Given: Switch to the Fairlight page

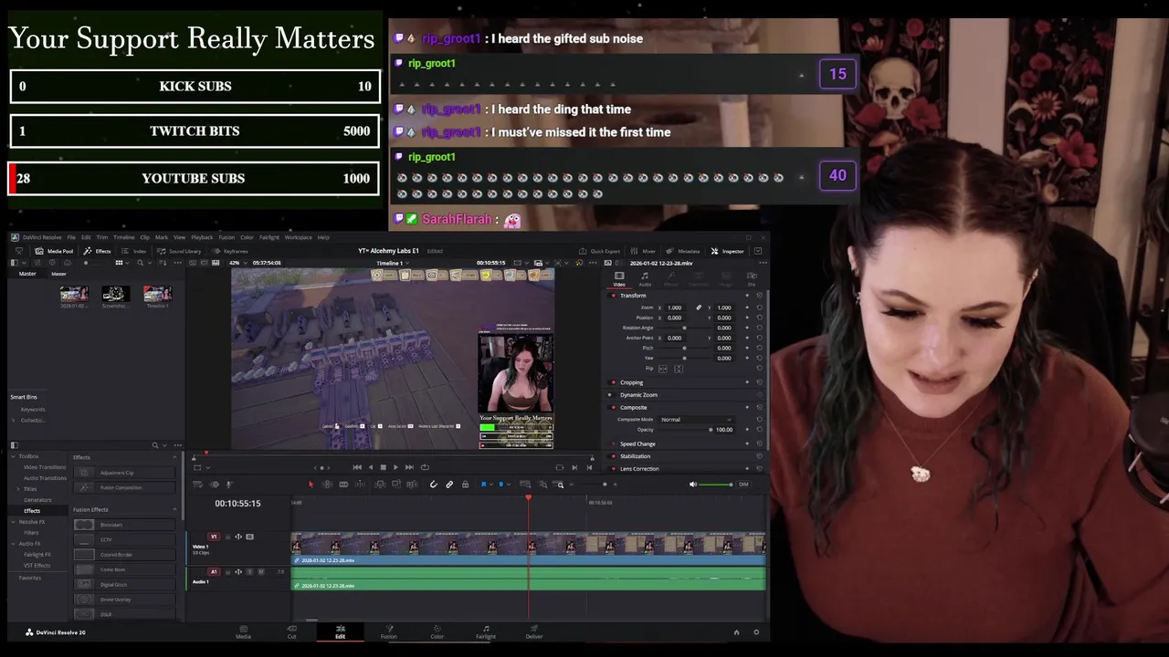Looking at the screenshot, I should pos(486,631).
